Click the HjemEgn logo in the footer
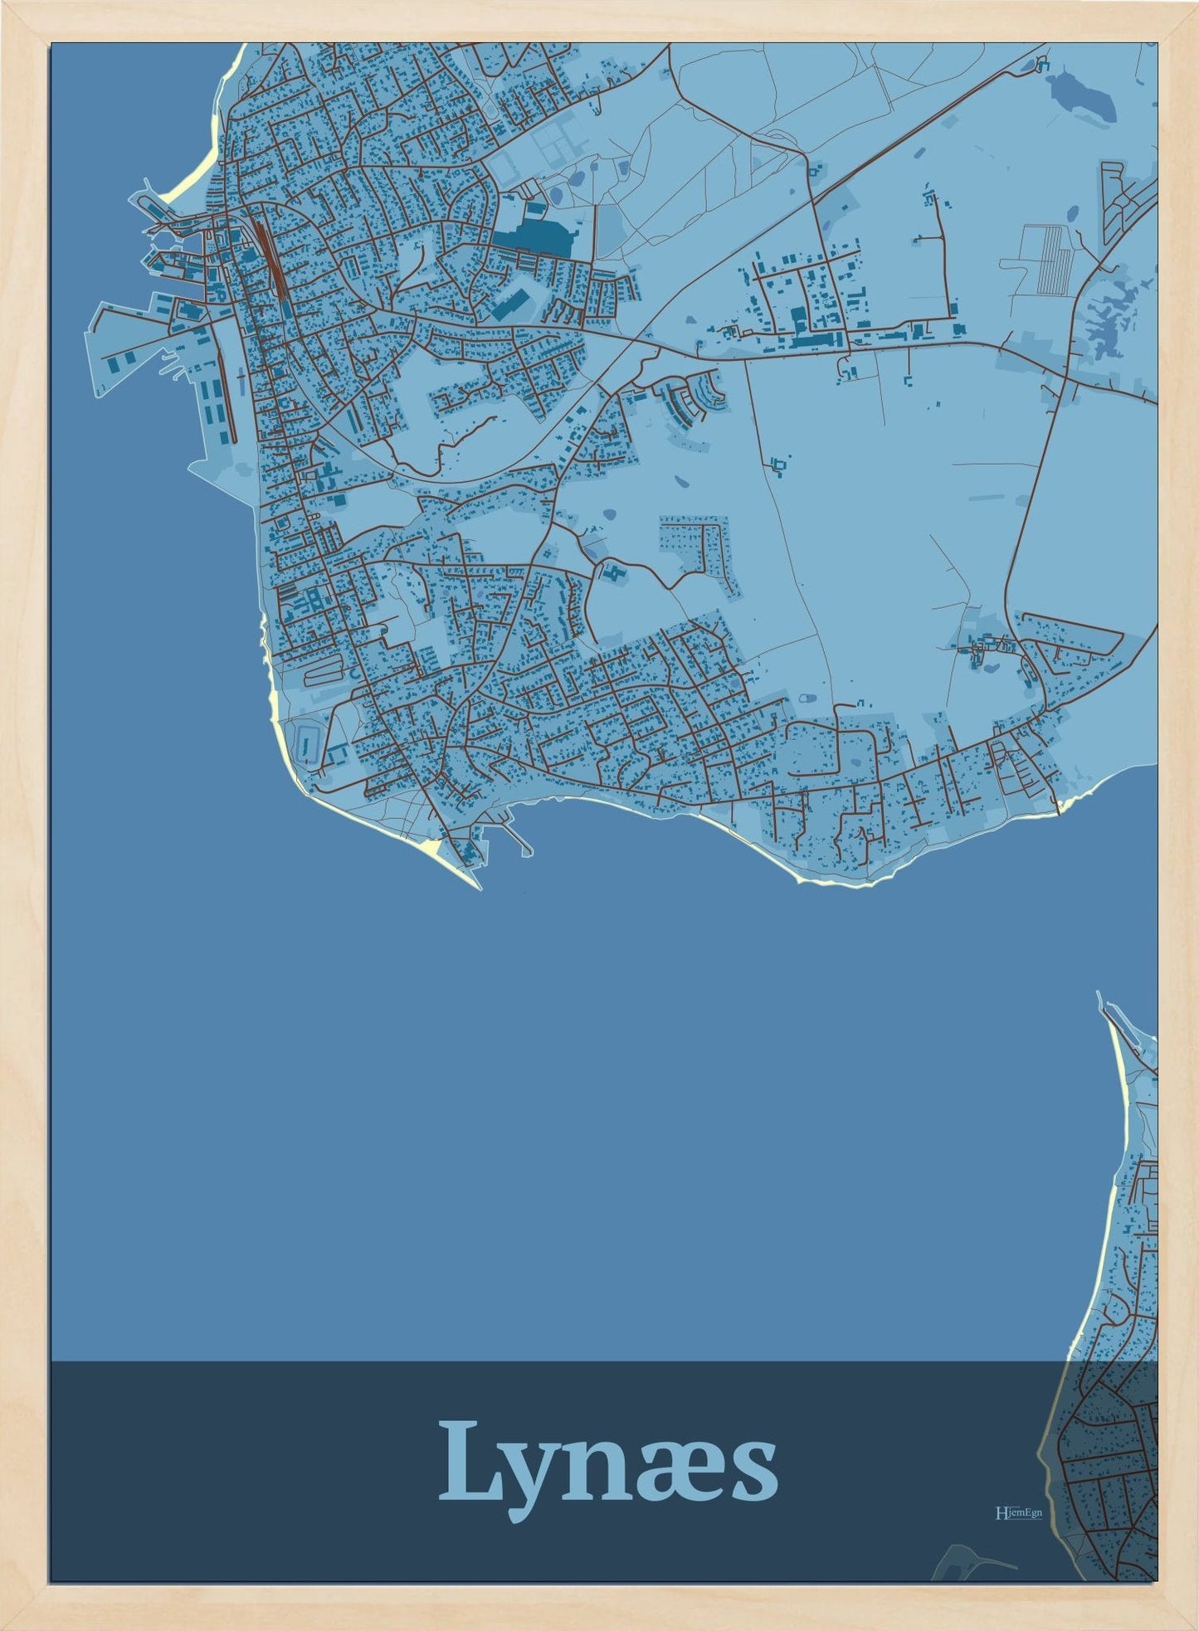Viewport: 1199px width, 1631px height. [1018, 1512]
